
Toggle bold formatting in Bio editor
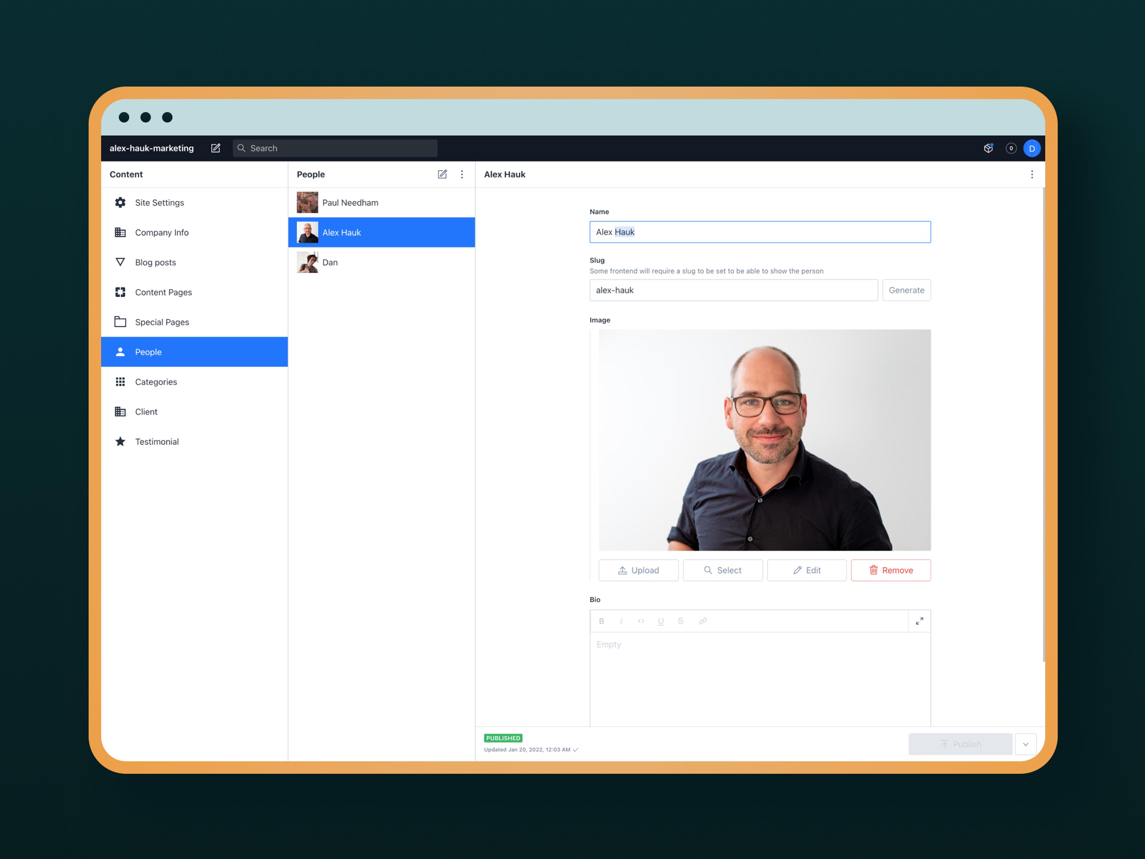coord(601,621)
